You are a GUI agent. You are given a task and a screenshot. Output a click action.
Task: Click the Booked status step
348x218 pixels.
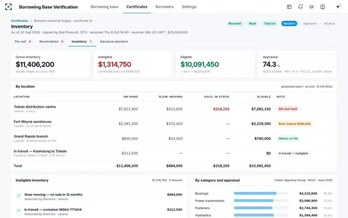coord(329,24)
